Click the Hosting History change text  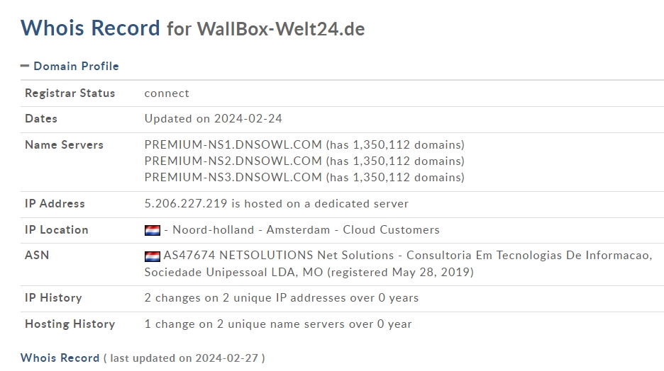tap(278, 324)
